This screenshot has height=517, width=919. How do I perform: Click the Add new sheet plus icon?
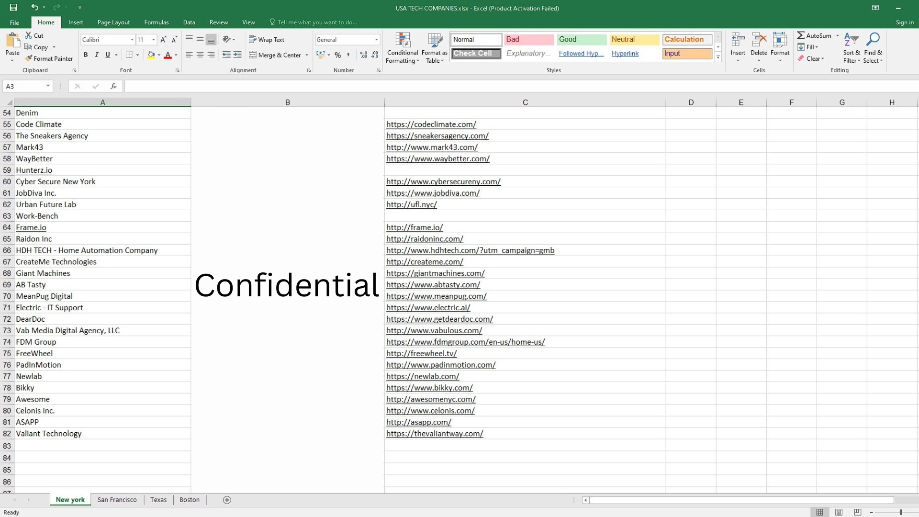coord(227,500)
